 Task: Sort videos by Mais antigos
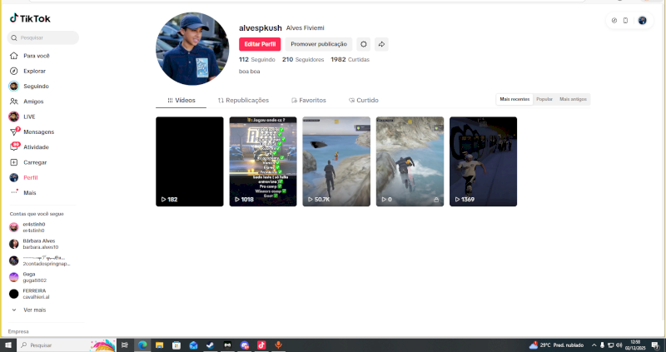[573, 99]
